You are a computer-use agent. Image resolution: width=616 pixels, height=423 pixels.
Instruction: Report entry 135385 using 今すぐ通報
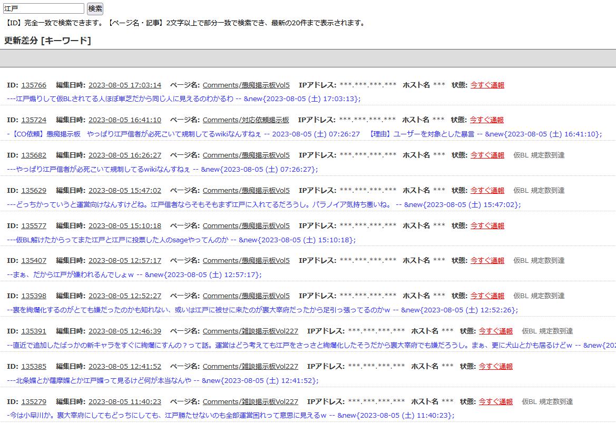click(x=496, y=367)
